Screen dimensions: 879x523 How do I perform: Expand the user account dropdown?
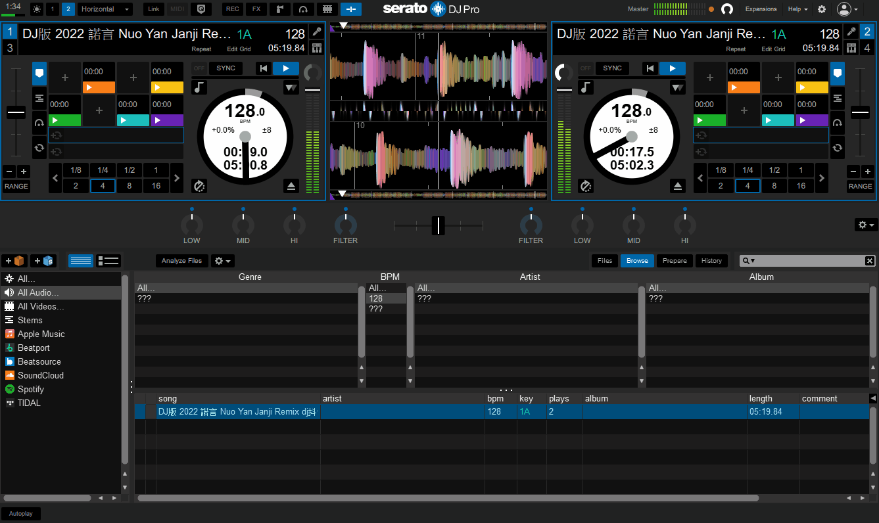click(847, 9)
